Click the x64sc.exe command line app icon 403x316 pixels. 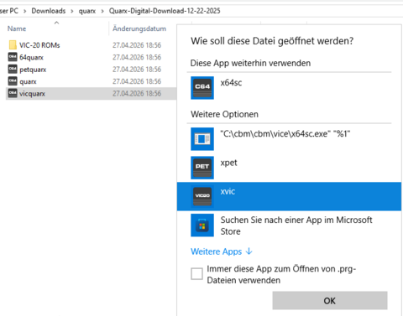click(202, 139)
